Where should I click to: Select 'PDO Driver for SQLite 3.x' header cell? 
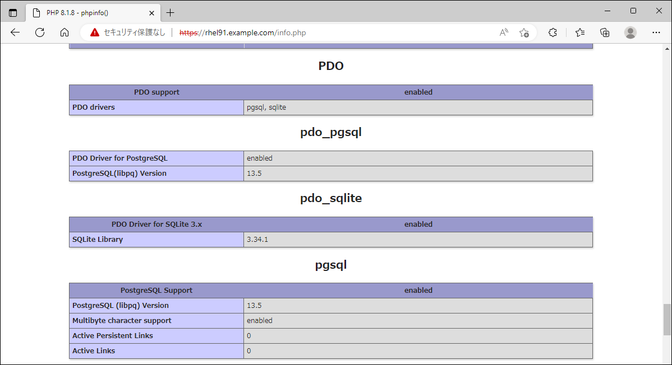157,224
